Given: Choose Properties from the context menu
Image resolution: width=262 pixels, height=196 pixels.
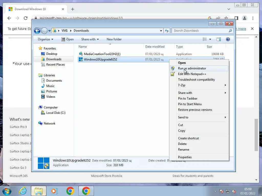Looking at the screenshot, I should [x=199, y=157].
